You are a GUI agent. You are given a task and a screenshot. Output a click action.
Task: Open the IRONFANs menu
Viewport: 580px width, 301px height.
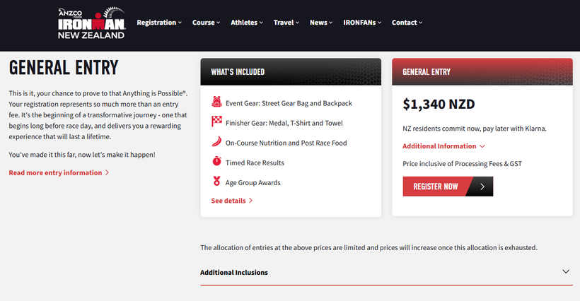point(362,23)
